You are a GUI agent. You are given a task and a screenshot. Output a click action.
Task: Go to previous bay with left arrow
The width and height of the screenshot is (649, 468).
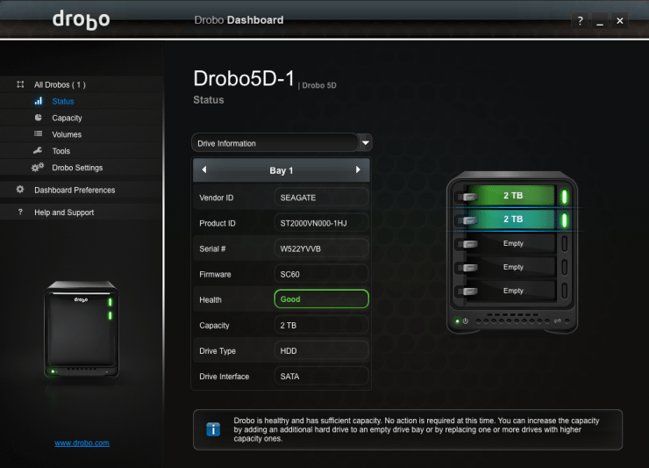pos(204,169)
